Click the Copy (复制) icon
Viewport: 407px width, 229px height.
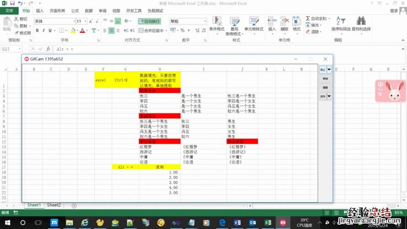(16, 26)
